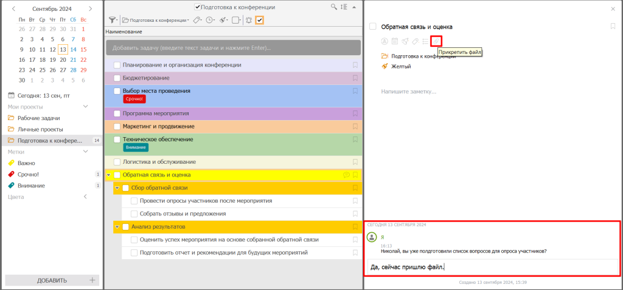Click the ДОБАВИТЬ button
Image resolution: width=623 pixels, height=290 pixels.
pos(52,280)
